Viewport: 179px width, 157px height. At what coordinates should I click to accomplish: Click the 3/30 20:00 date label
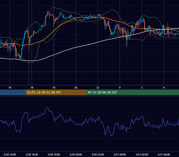(x=76, y=154)
